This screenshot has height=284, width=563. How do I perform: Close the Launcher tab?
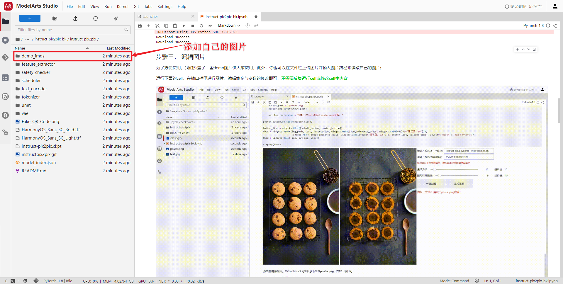click(193, 16)
